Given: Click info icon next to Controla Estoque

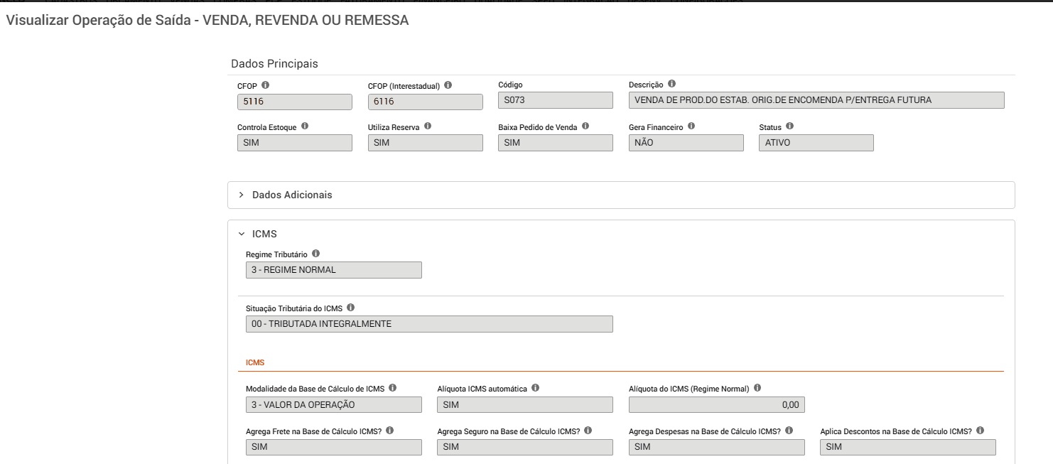Looking at the screenshot, I should [305, 126].
